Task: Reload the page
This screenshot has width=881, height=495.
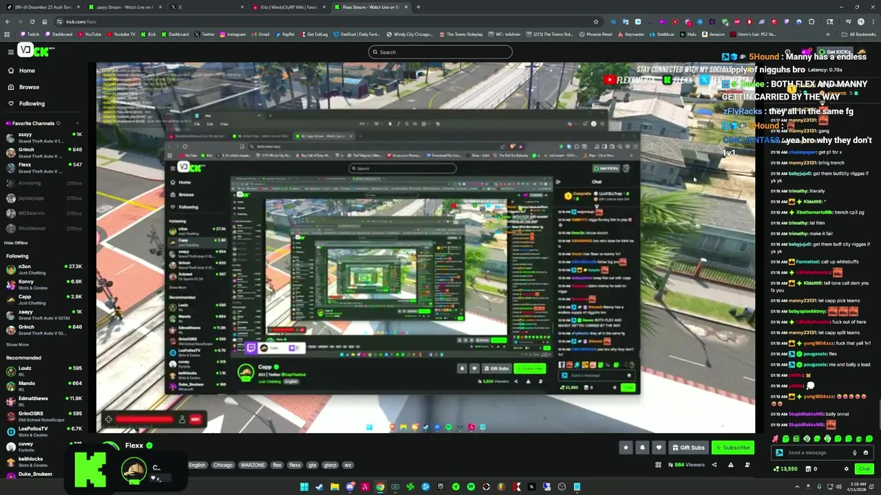Action: click(x=32, y=21)
